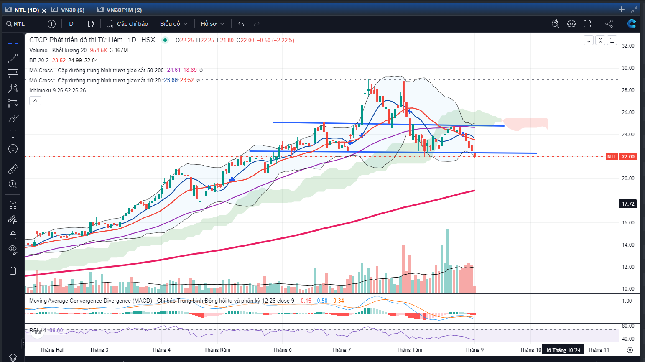This screenshot has width=645, height=362.
Task: Open the Các chỉ báo indicators menu
Action: (x=127, y=24)
